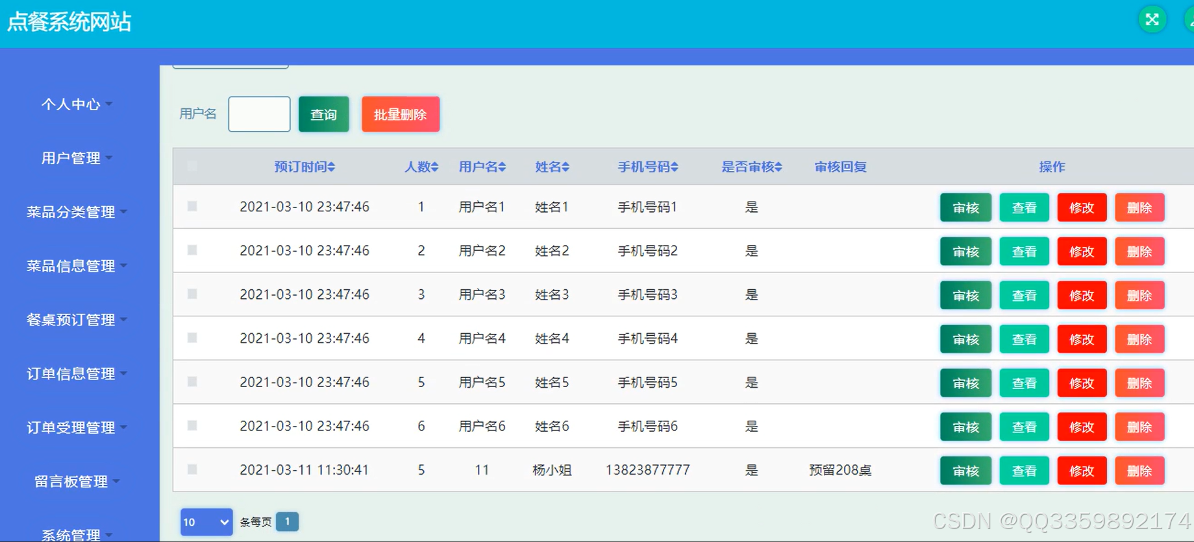Screen dimensions: 1194x542
Task: Click 查看 button for 用户名3 row
Action: pos(1024,296)
